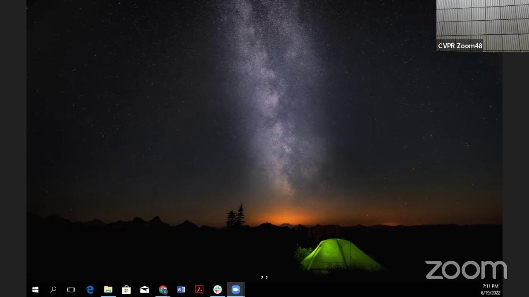Switch to Google Chrome in taskbar
This screenshot has height=297, width=529.
pos(163,290)
